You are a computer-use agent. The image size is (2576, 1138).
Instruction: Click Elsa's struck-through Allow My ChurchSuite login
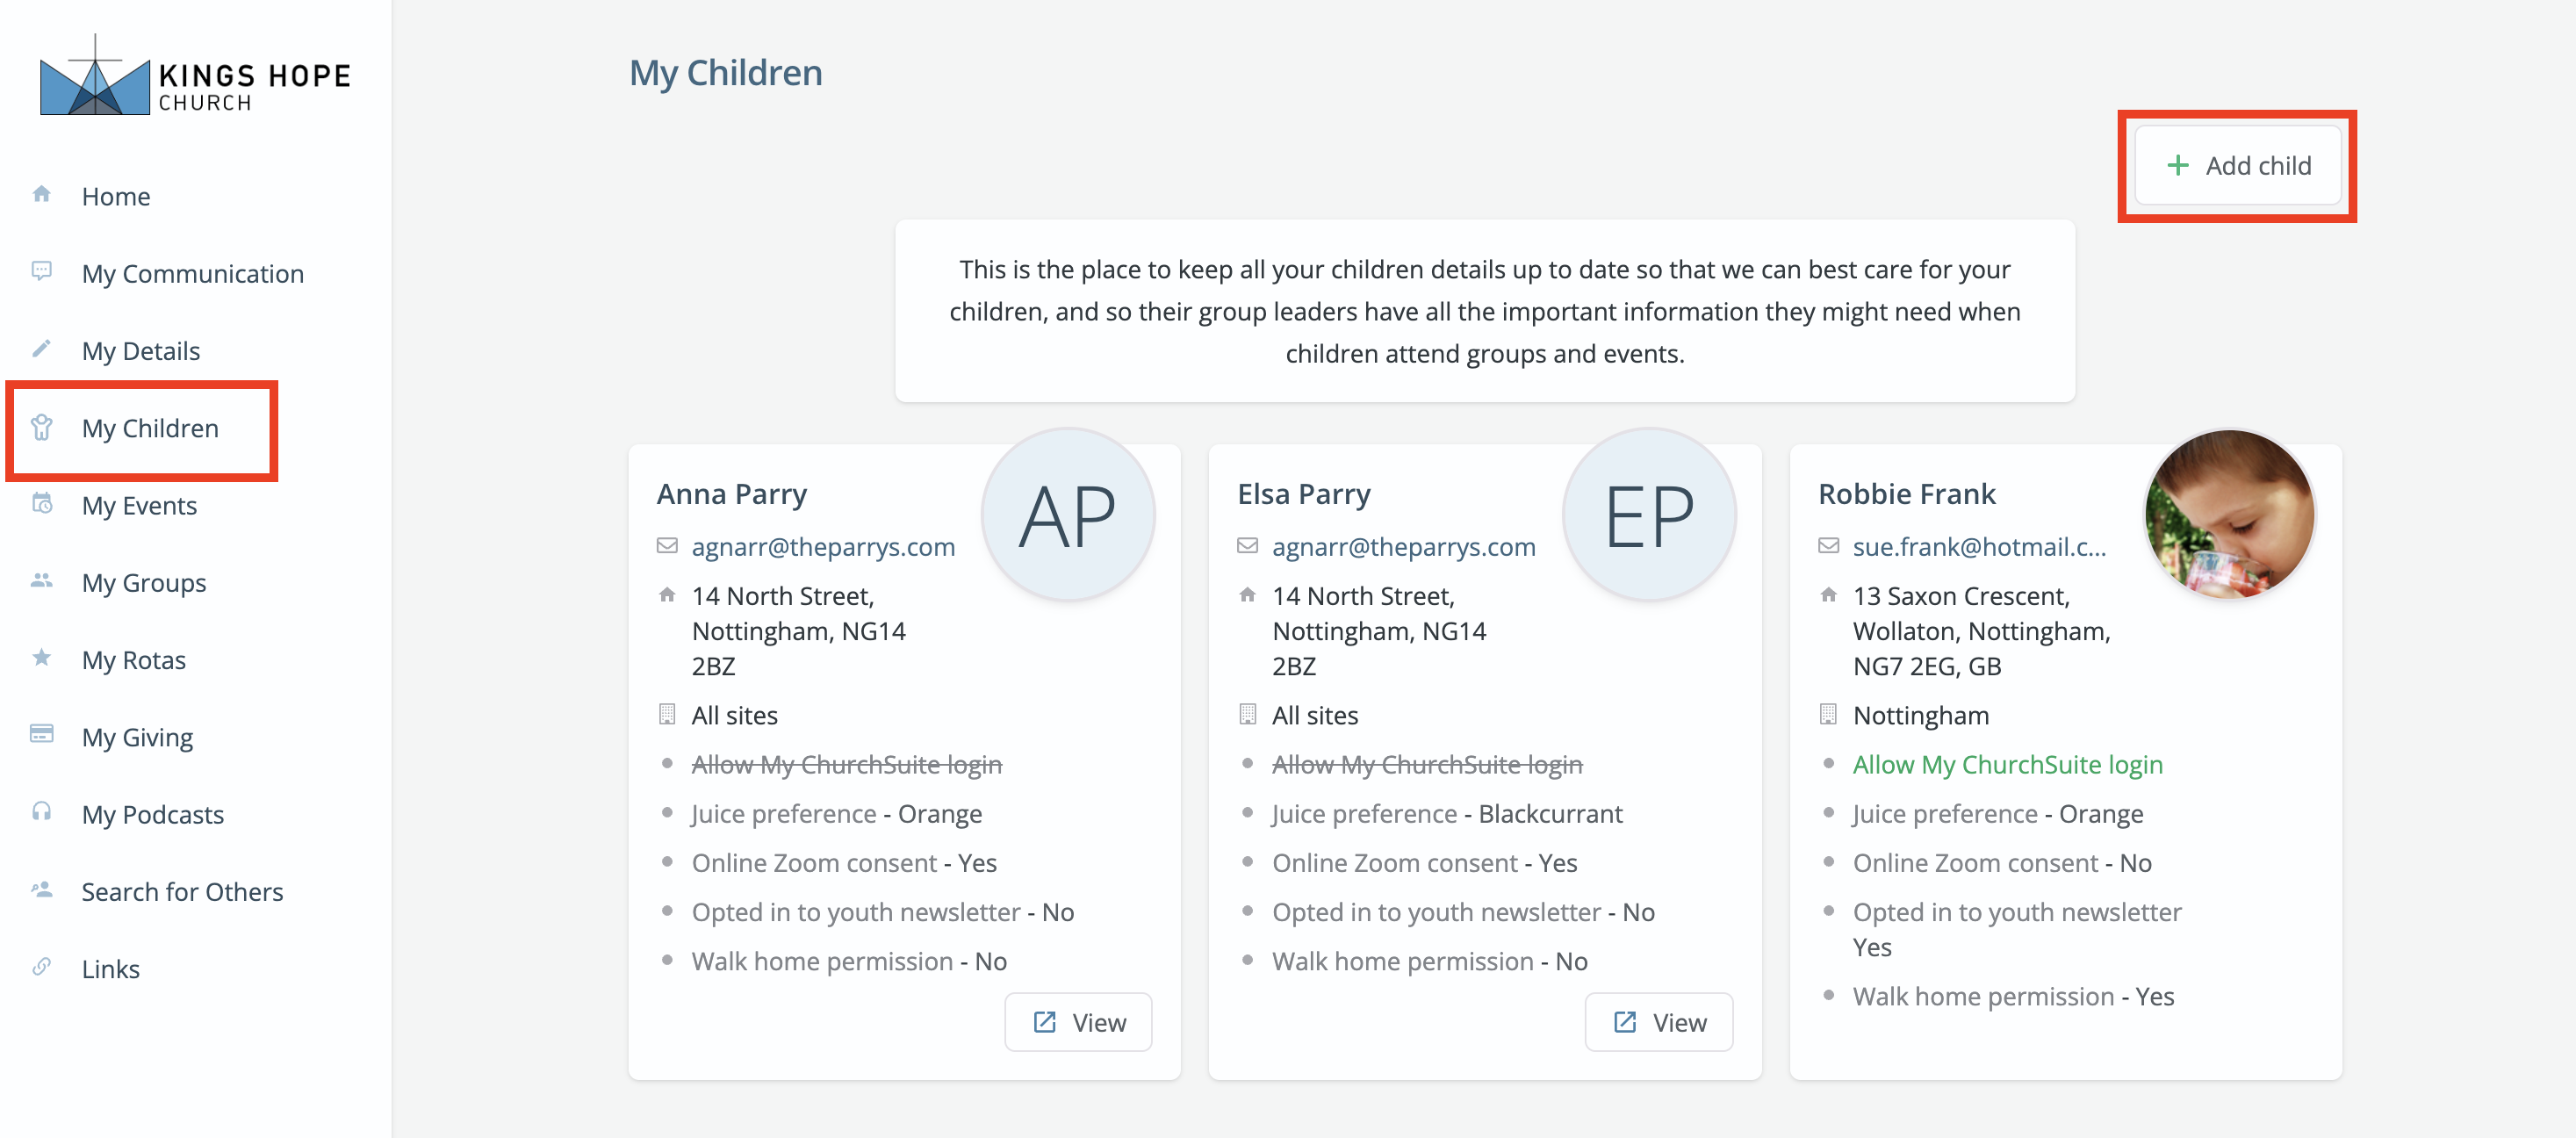1427,764
